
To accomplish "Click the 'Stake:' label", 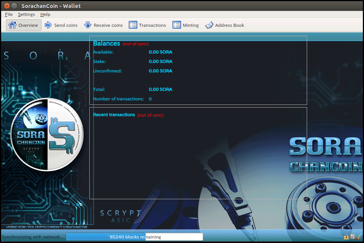I will coord(99,62).
